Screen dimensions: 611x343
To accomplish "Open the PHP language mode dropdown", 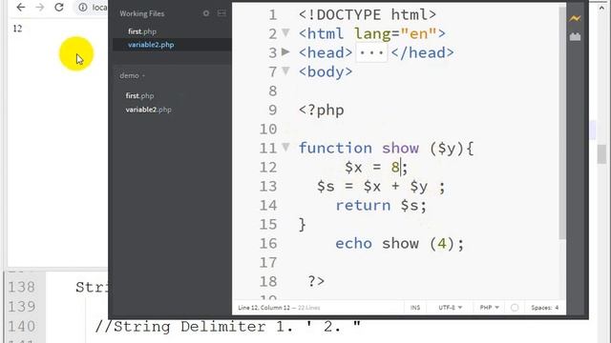I will (x=489, y=308).
